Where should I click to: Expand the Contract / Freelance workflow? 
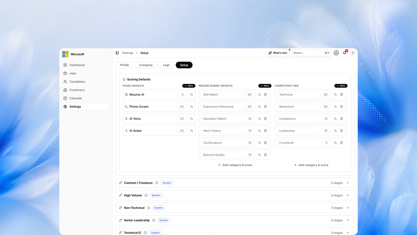coord(348,183)
